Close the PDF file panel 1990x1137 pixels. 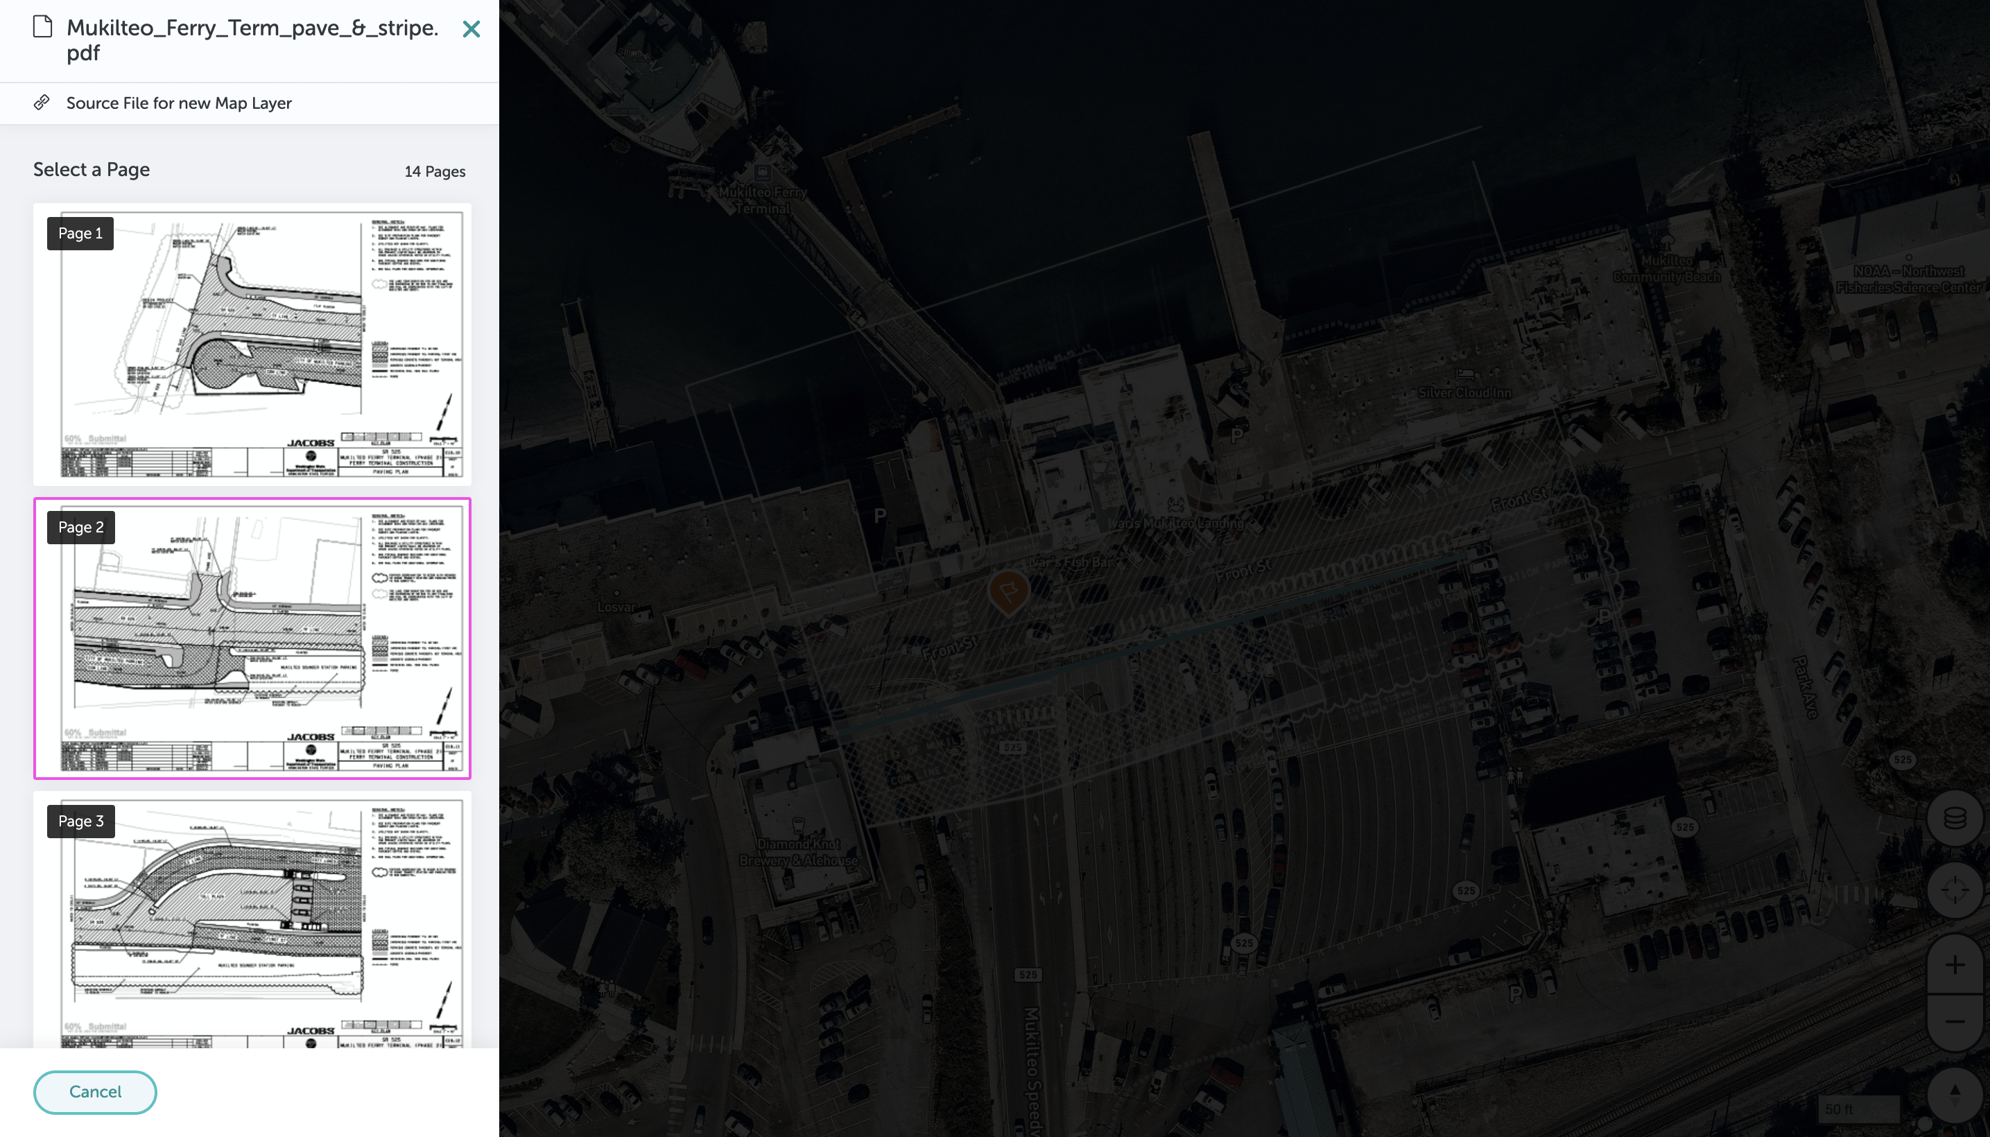[x=471, y=29]
